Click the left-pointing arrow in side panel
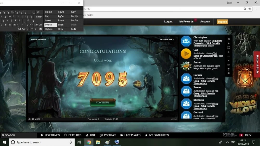 229,61
